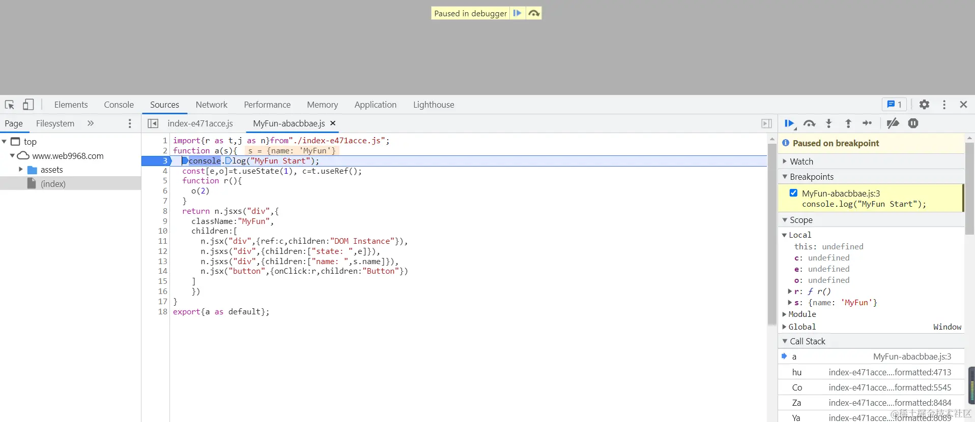Expand the assets folder
Viewport: 975px width, 422px height.
click(21, 170)
